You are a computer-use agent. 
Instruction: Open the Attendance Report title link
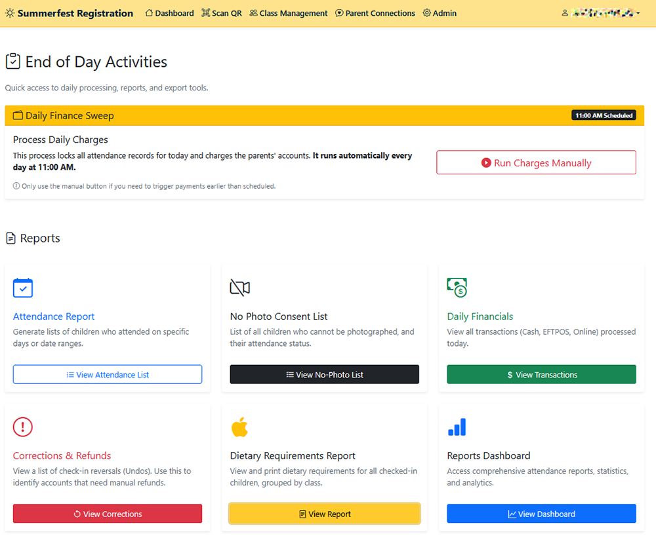[54, 316]
